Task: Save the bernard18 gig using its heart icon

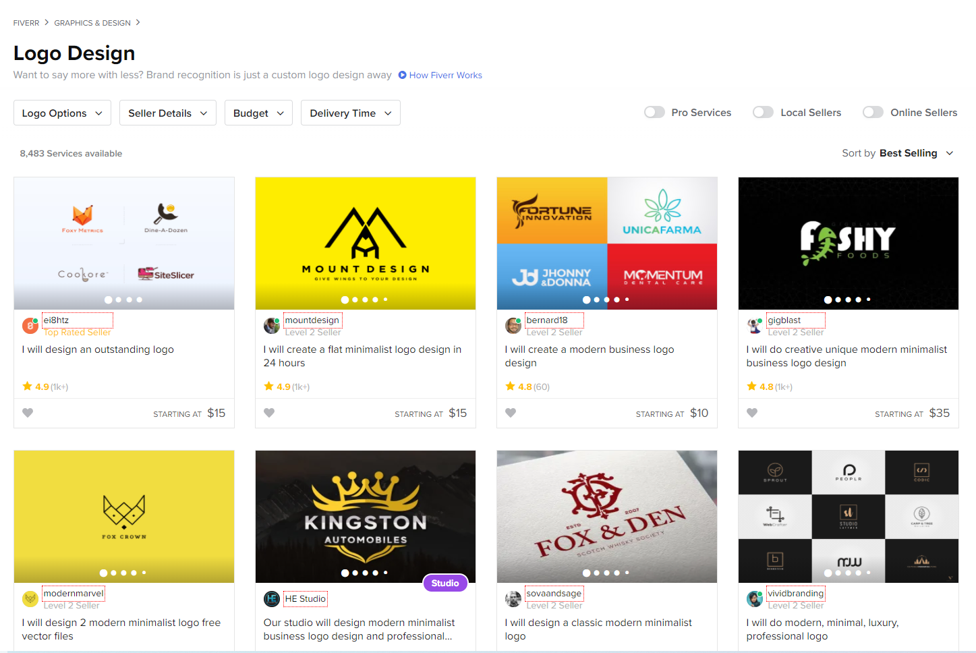Action: [x=511, y=413]
